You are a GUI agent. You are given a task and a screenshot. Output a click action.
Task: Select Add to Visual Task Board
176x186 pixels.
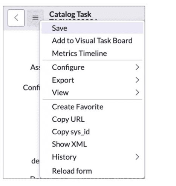tap(92, 41)
